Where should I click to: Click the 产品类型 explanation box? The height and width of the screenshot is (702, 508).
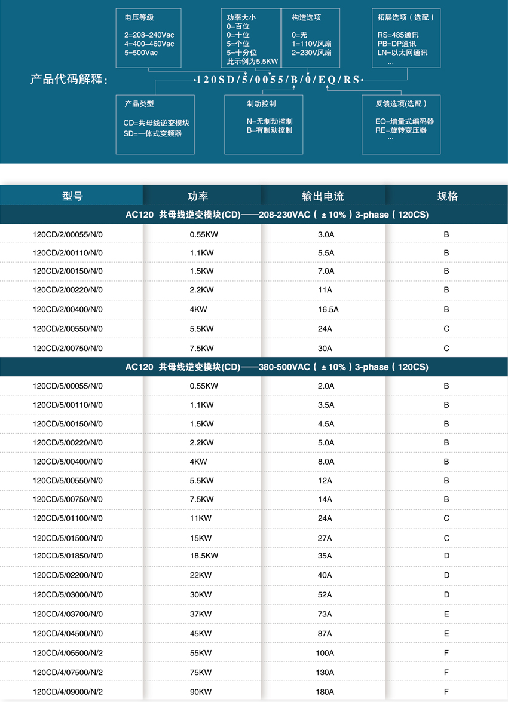pyautogui.click(x=155, y=124)
